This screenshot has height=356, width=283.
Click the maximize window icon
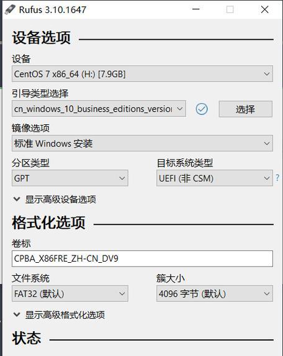coord(230,9)
